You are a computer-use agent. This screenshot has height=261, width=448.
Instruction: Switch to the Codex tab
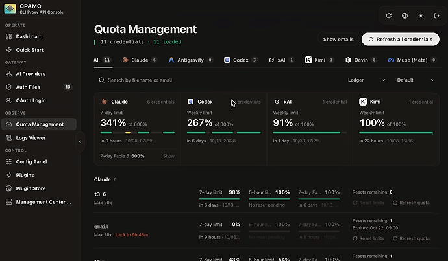241,60
